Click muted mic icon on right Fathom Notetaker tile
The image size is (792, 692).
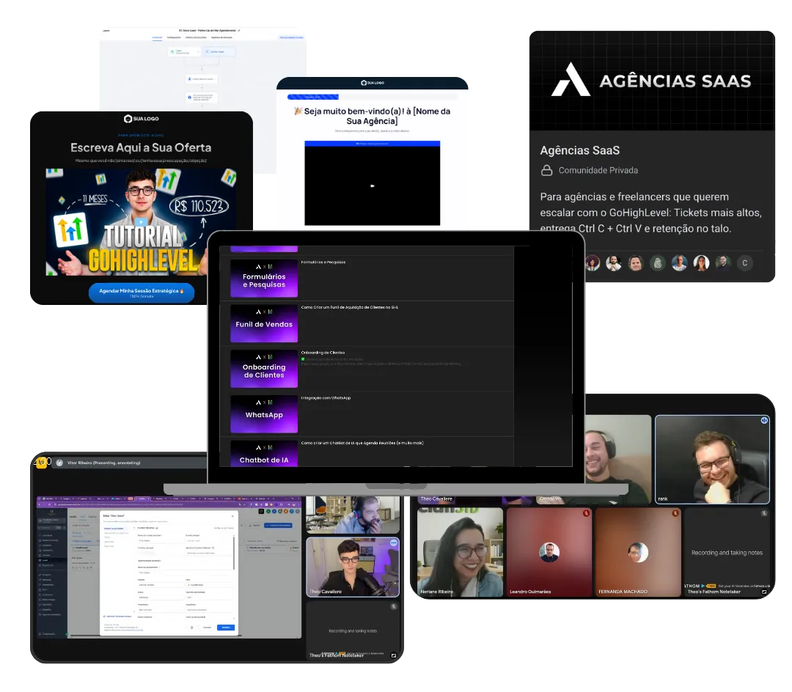pyautogui.click(x=764, y=513)
